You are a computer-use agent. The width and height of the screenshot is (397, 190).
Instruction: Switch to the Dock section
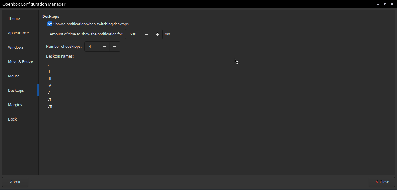(20, 119)
